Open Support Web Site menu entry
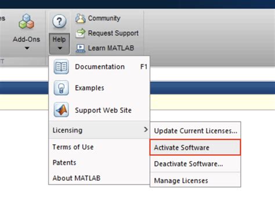Viewport: 275px width, 221px height. tap(99, 110)
